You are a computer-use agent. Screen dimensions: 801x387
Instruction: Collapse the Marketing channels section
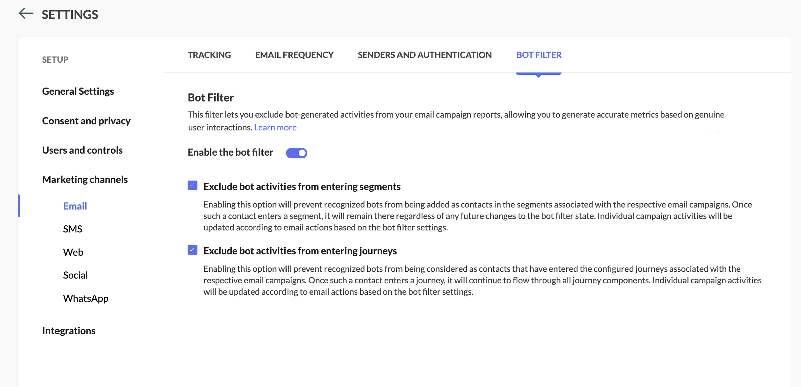click(x=85, y=179)
